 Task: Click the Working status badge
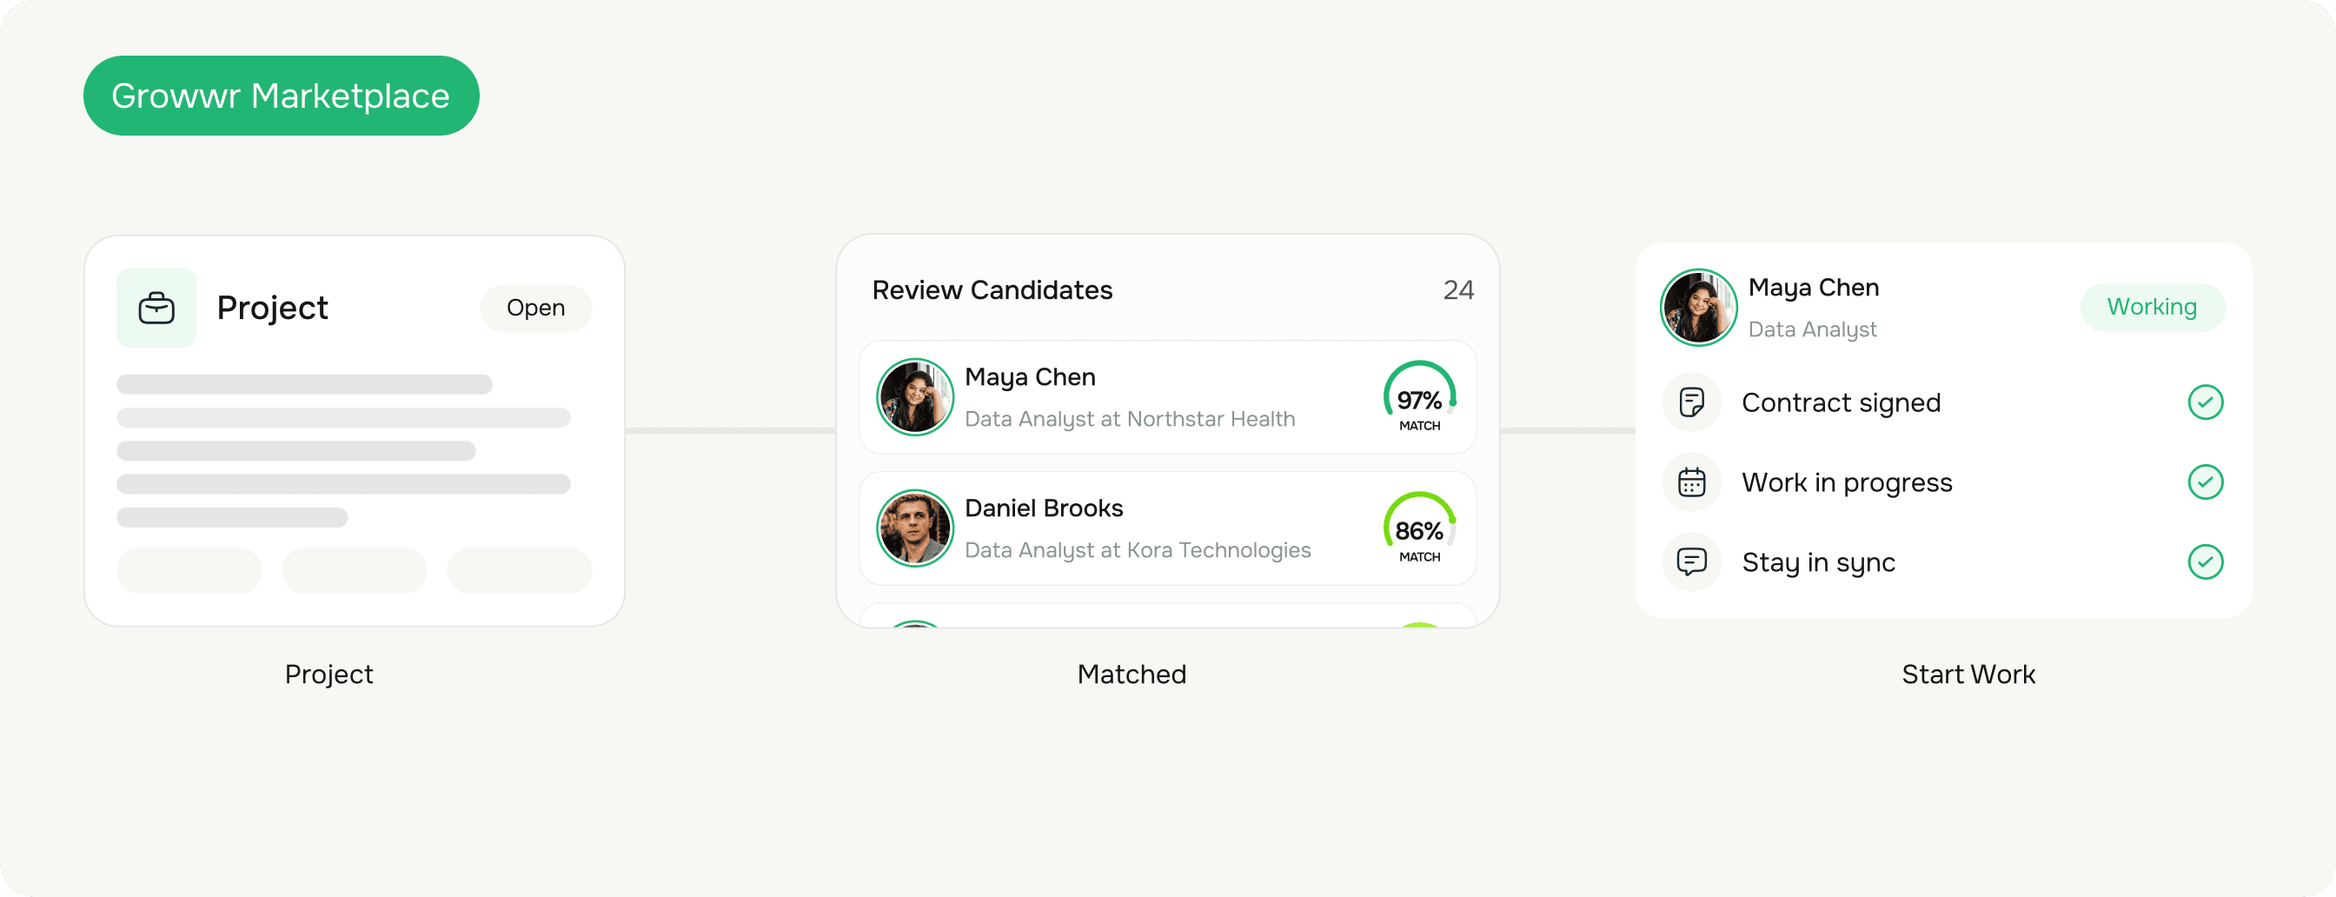[2152, 308]
